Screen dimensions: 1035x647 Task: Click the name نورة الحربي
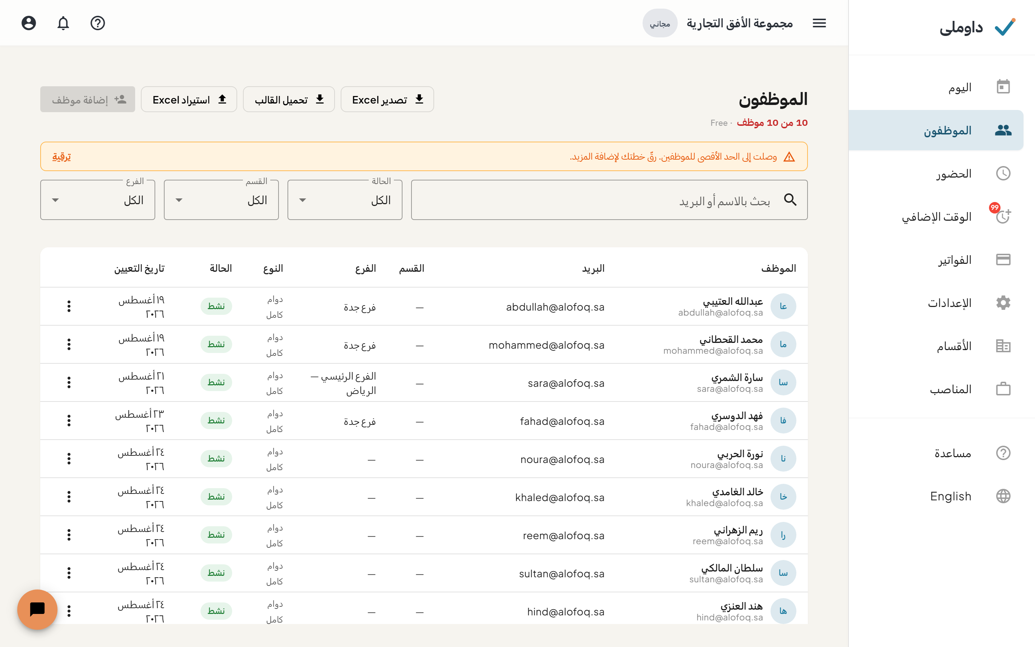click(740, 454)
